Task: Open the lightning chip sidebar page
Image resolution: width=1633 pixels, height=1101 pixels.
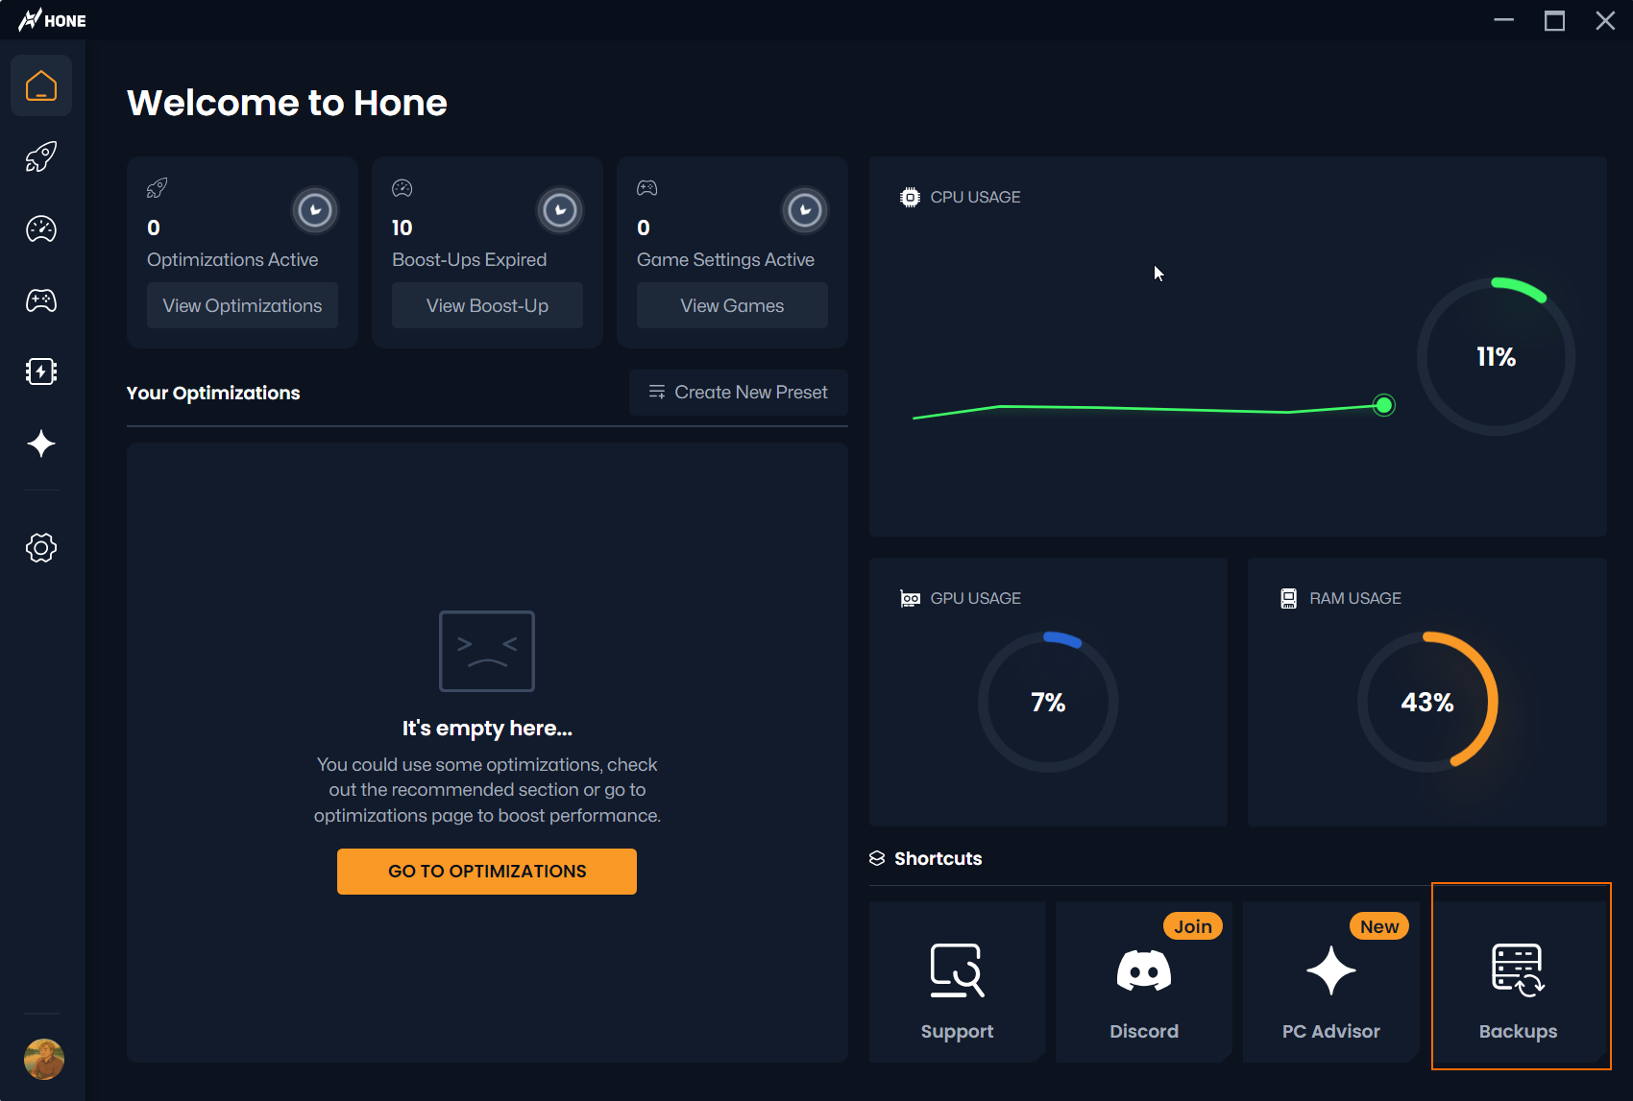Action: coord(41,371)
